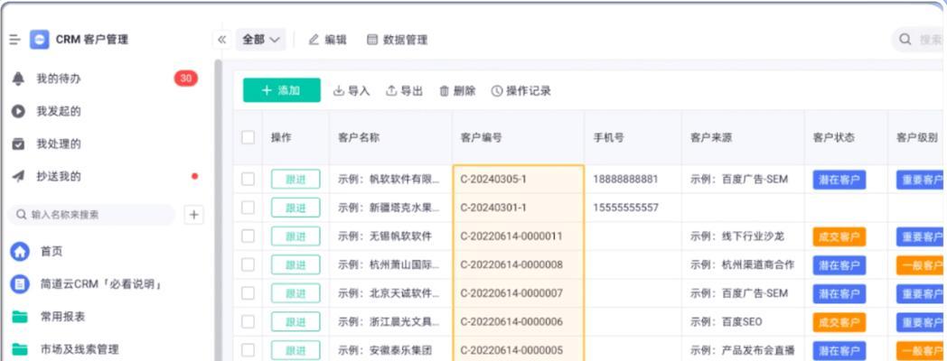Image resolution: width=947 pixels, height=361 pixels.
Task: Click 跟进 for 安徽泰乐集团 row
Action: (x=295, y=350)
